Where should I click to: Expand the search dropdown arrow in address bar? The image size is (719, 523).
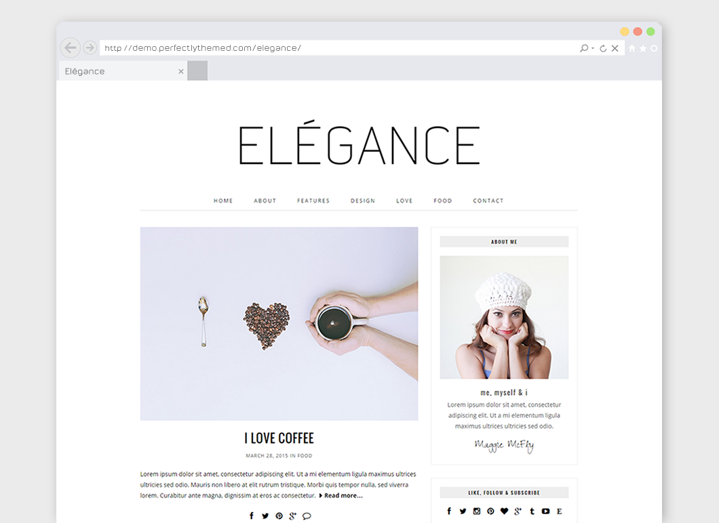(593, 48)
